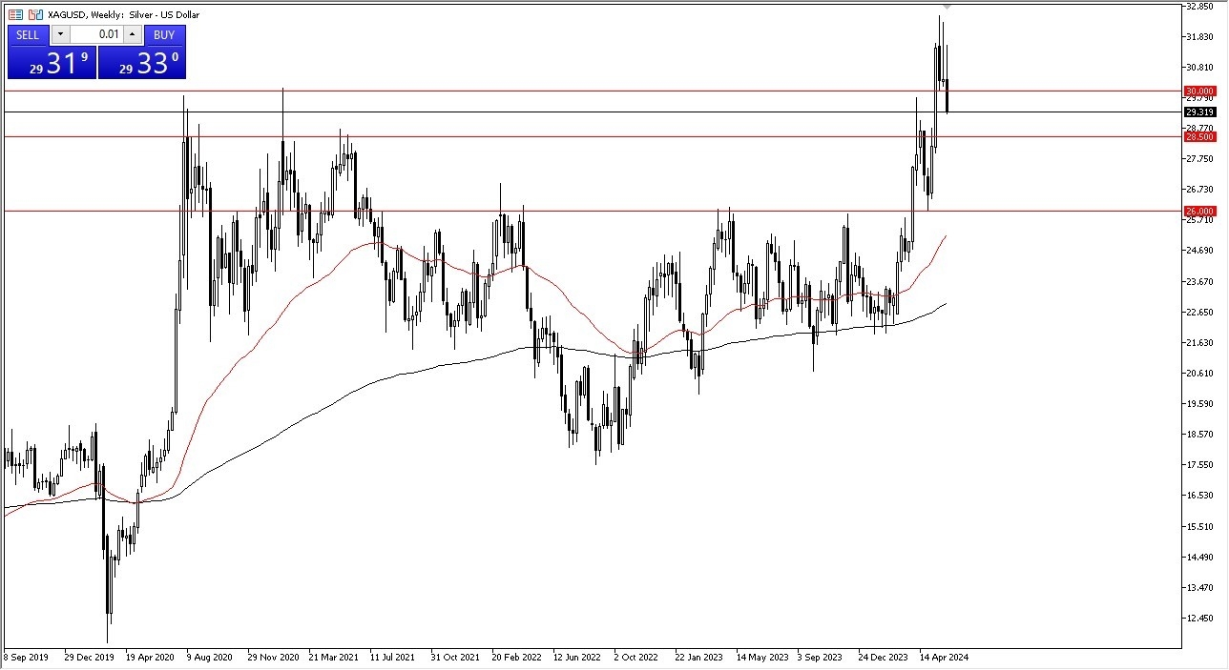Screen dimensions: 1229x670
Task: Click the 24.690 price scale value
Action: click(1198, 251)
